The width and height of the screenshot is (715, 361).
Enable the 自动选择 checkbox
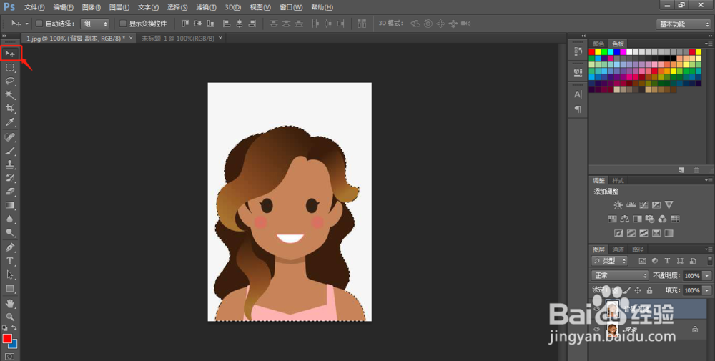point(39,24)
